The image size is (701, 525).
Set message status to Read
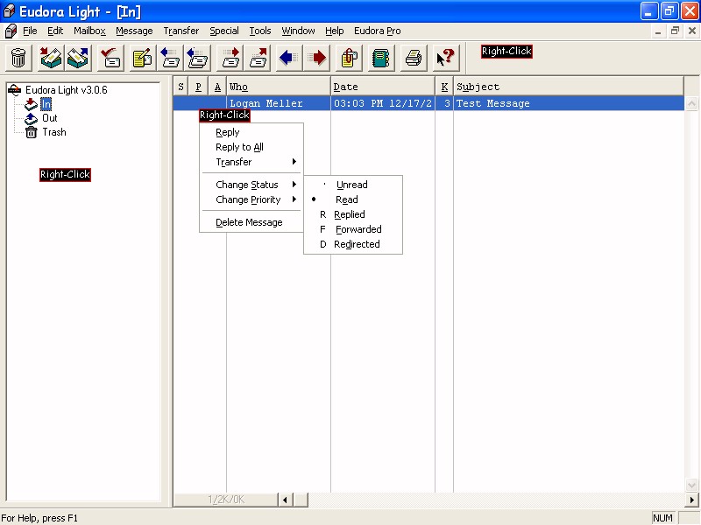pyautogui.click(x=353, y=199)
